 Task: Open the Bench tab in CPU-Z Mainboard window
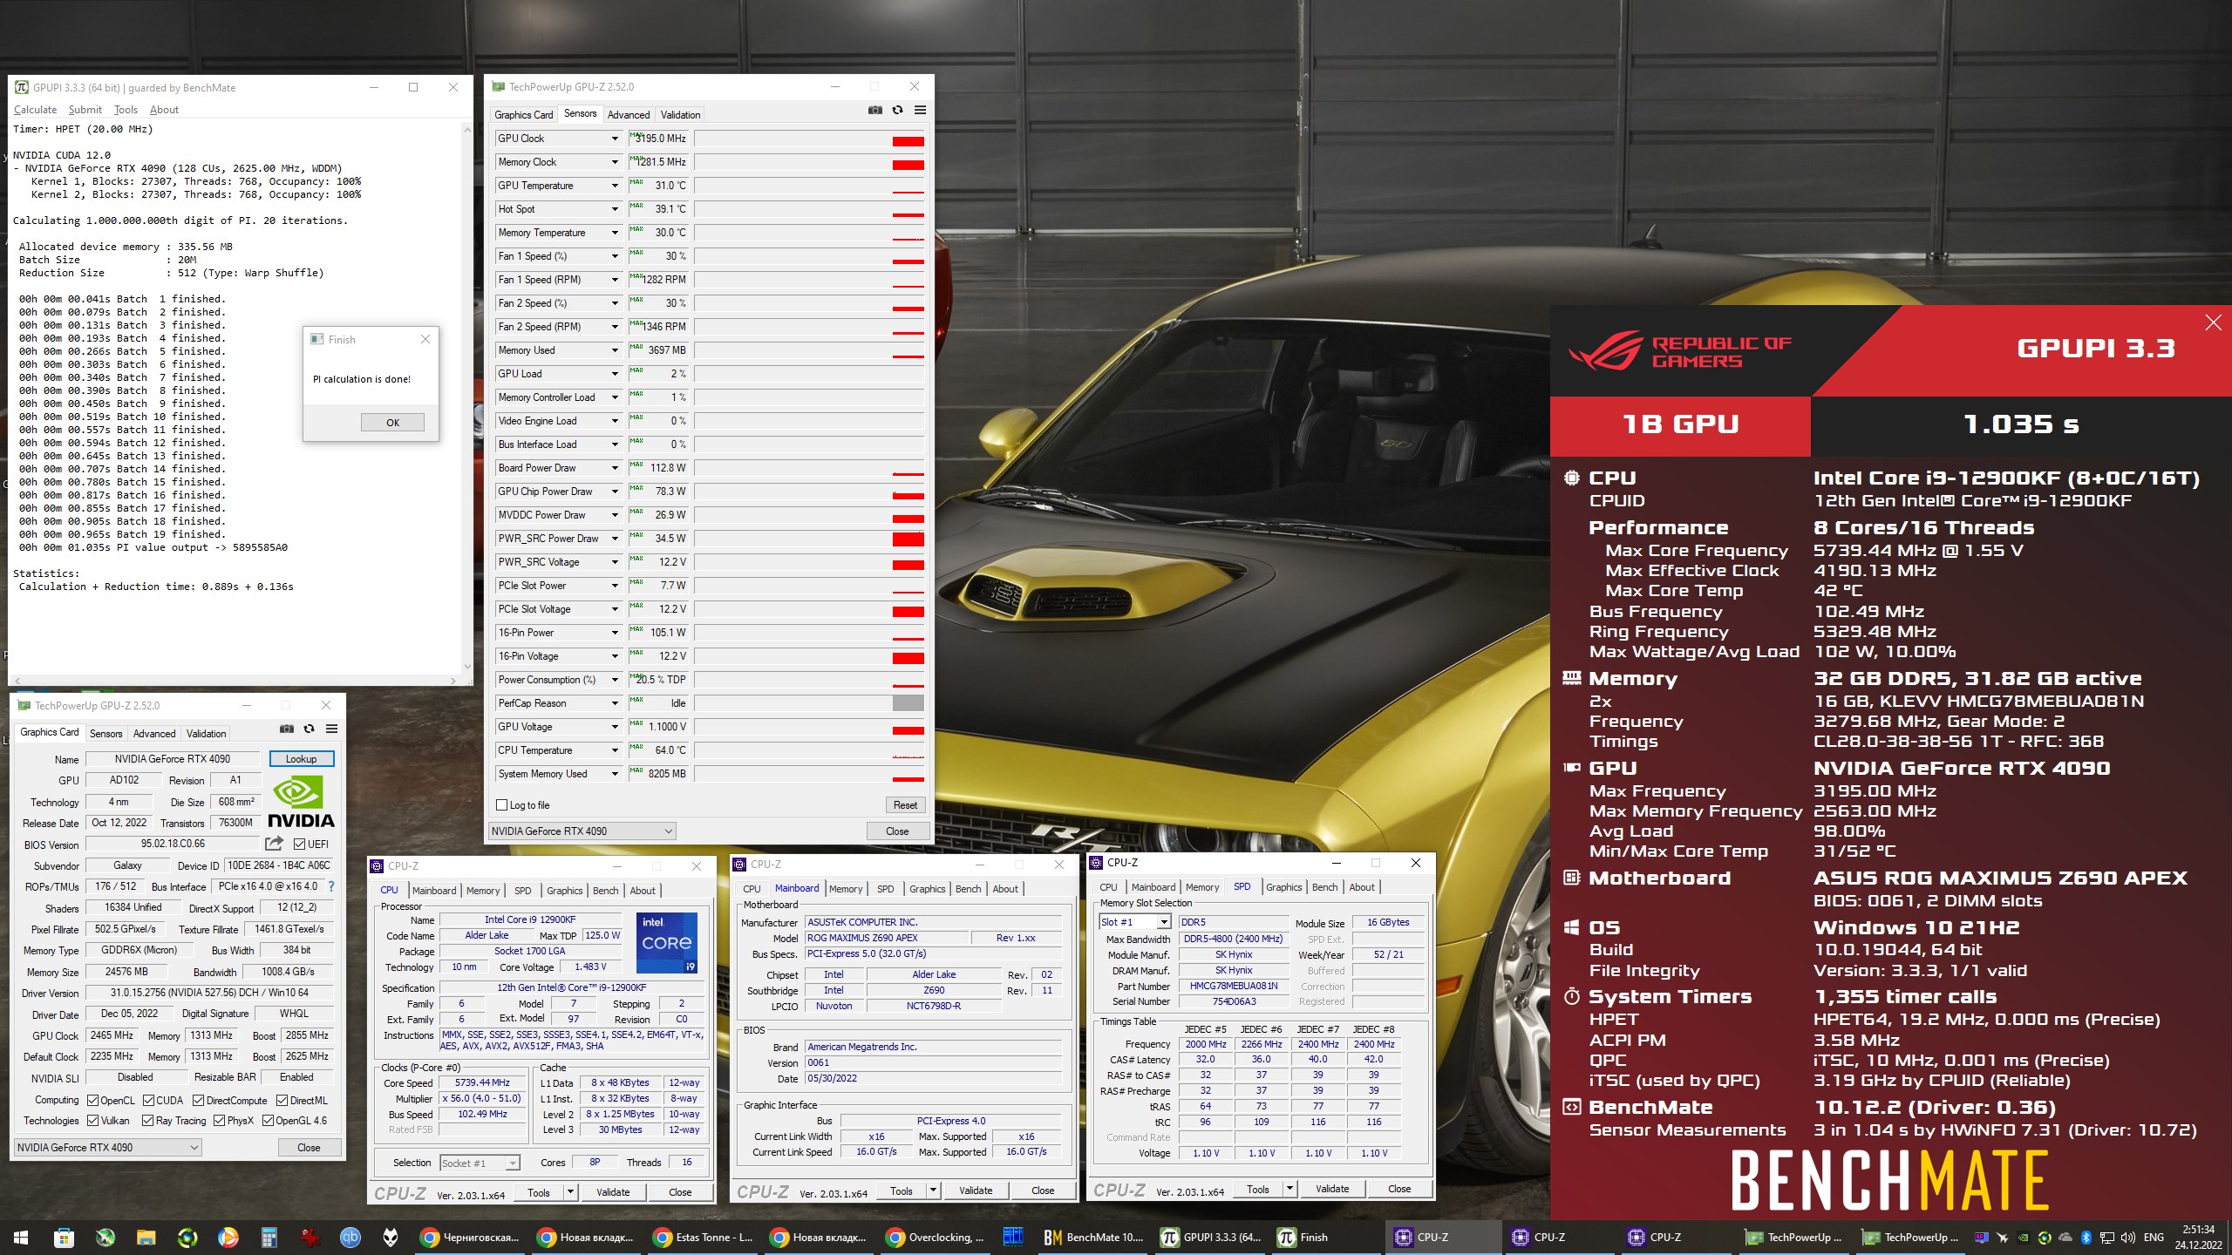point(968,889)
